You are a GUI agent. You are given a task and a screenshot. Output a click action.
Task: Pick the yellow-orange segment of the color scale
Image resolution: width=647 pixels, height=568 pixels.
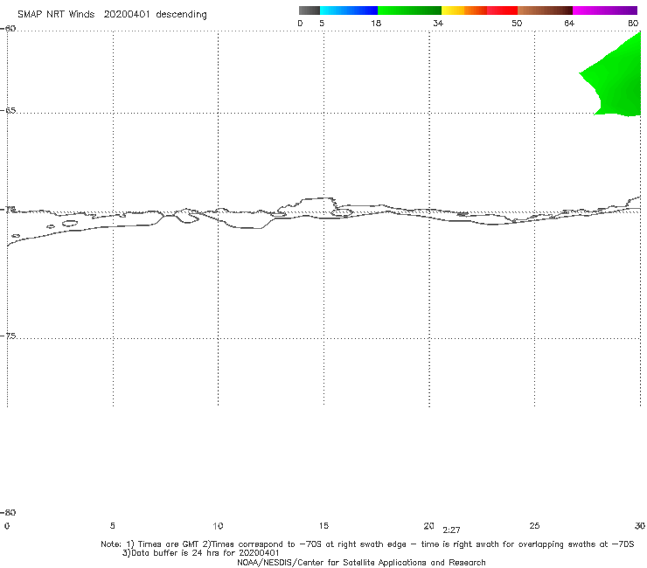coord(464,10)
